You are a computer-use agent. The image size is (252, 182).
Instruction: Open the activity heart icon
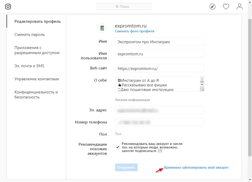pyautogui.click(x=226, y=7)
